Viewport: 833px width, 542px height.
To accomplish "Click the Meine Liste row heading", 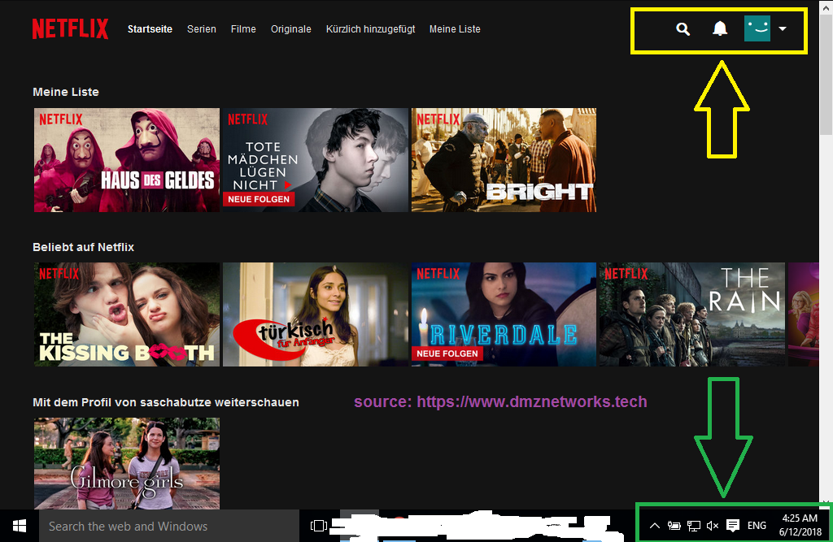I will pyautogui.click(x=66, y=92).
